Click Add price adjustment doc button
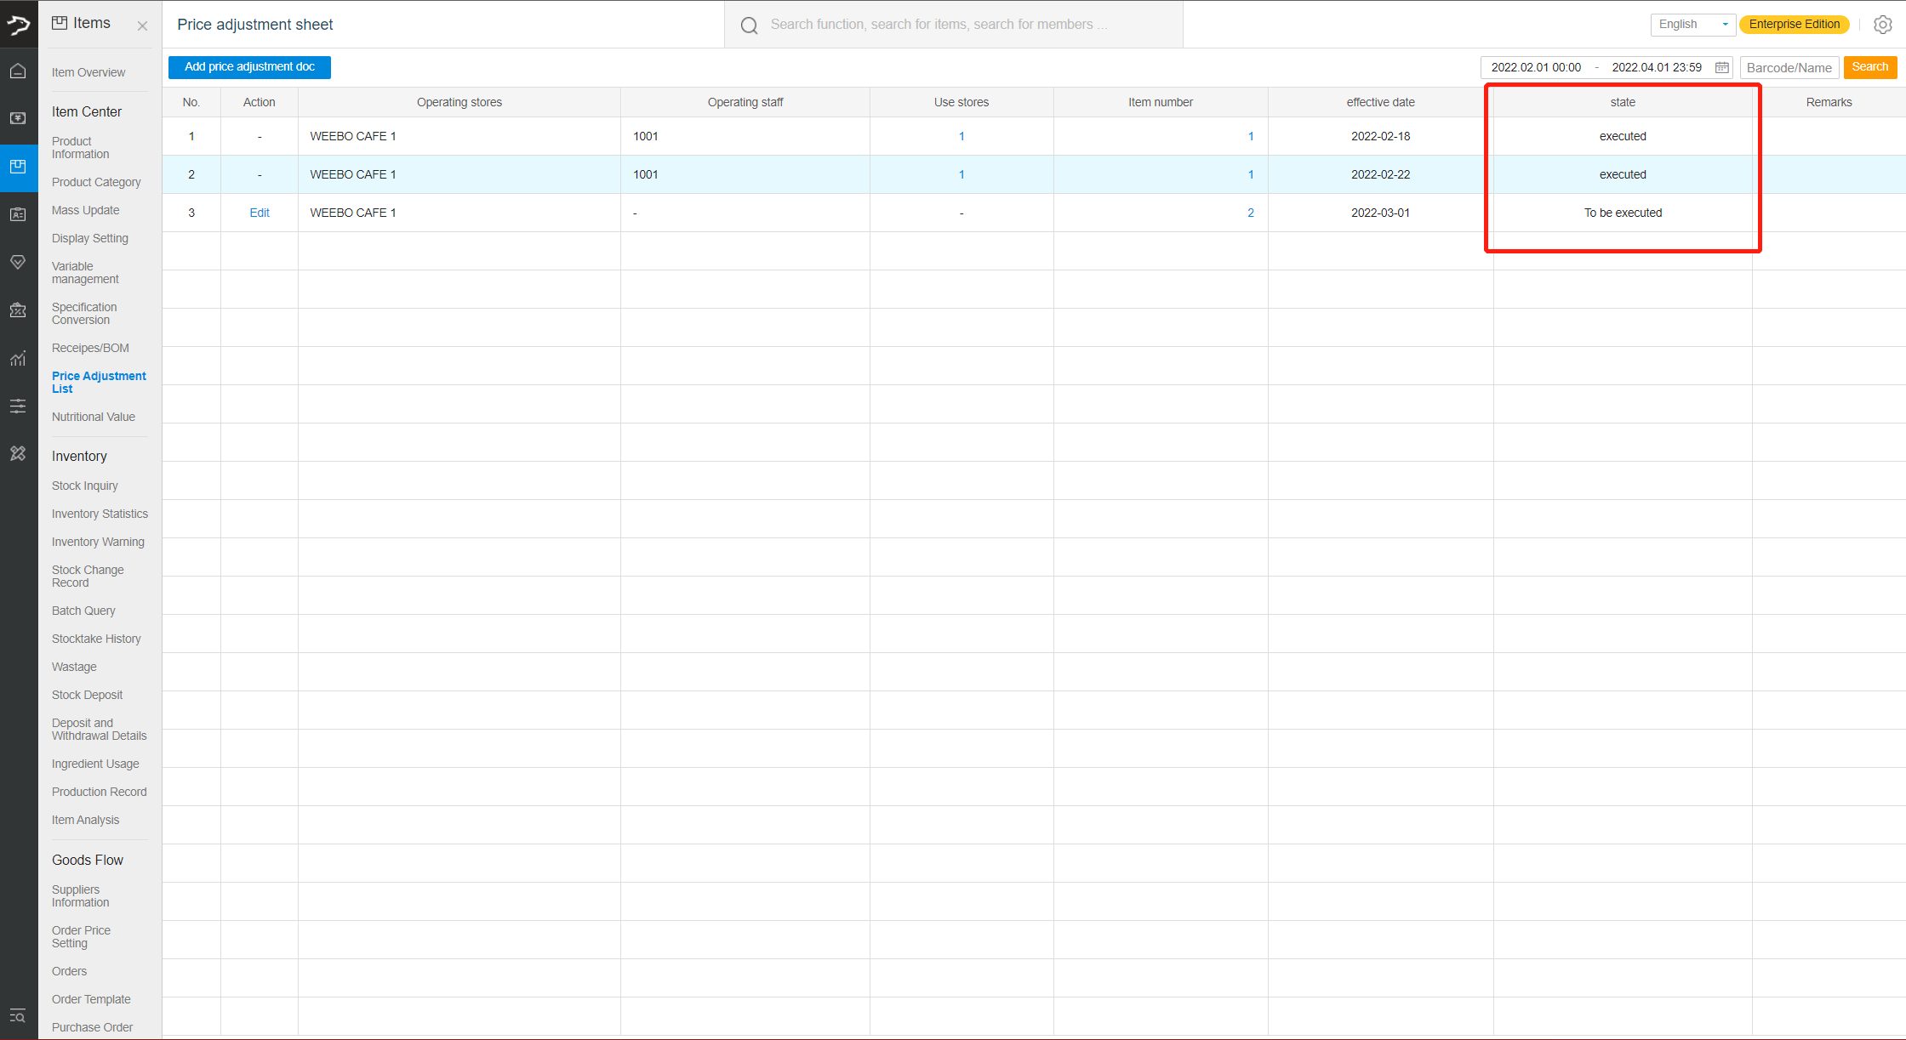 249,67
